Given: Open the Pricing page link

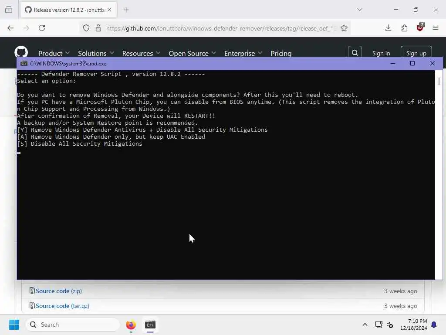Looking at the screenshot, I should click(281, 53).
